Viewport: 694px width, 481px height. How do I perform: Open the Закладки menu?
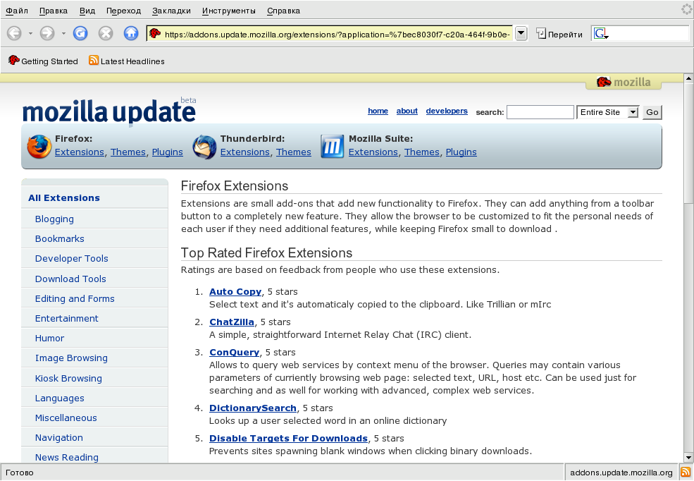tap(171, 11)
